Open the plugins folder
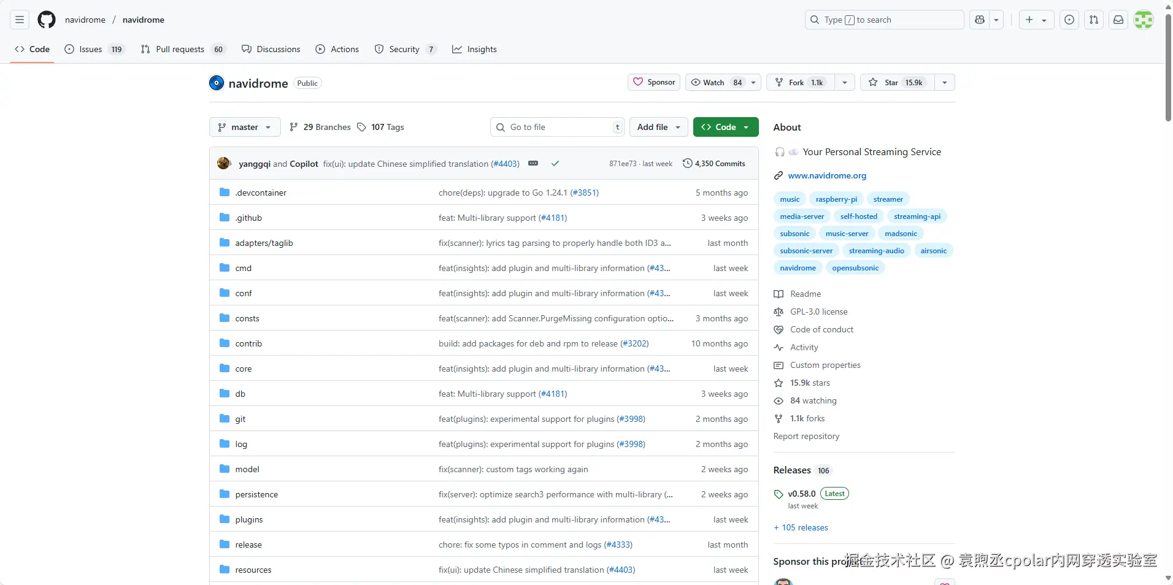 click(249, 520)
